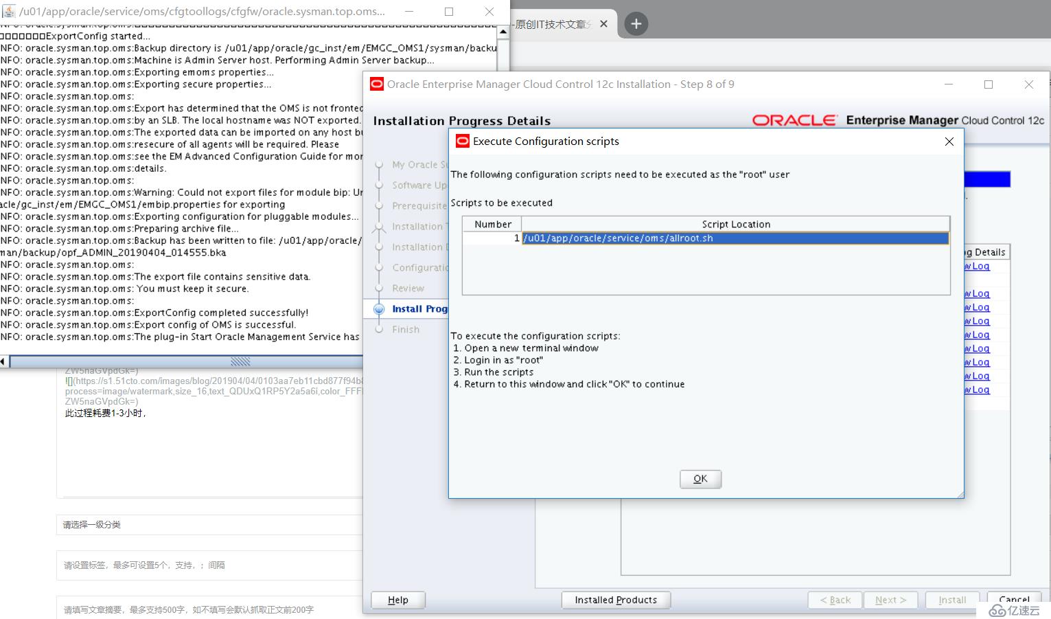The image size is (1051, 619).
Task: Click 'Installation Progress Details' heading
Action: coord(462,121)
